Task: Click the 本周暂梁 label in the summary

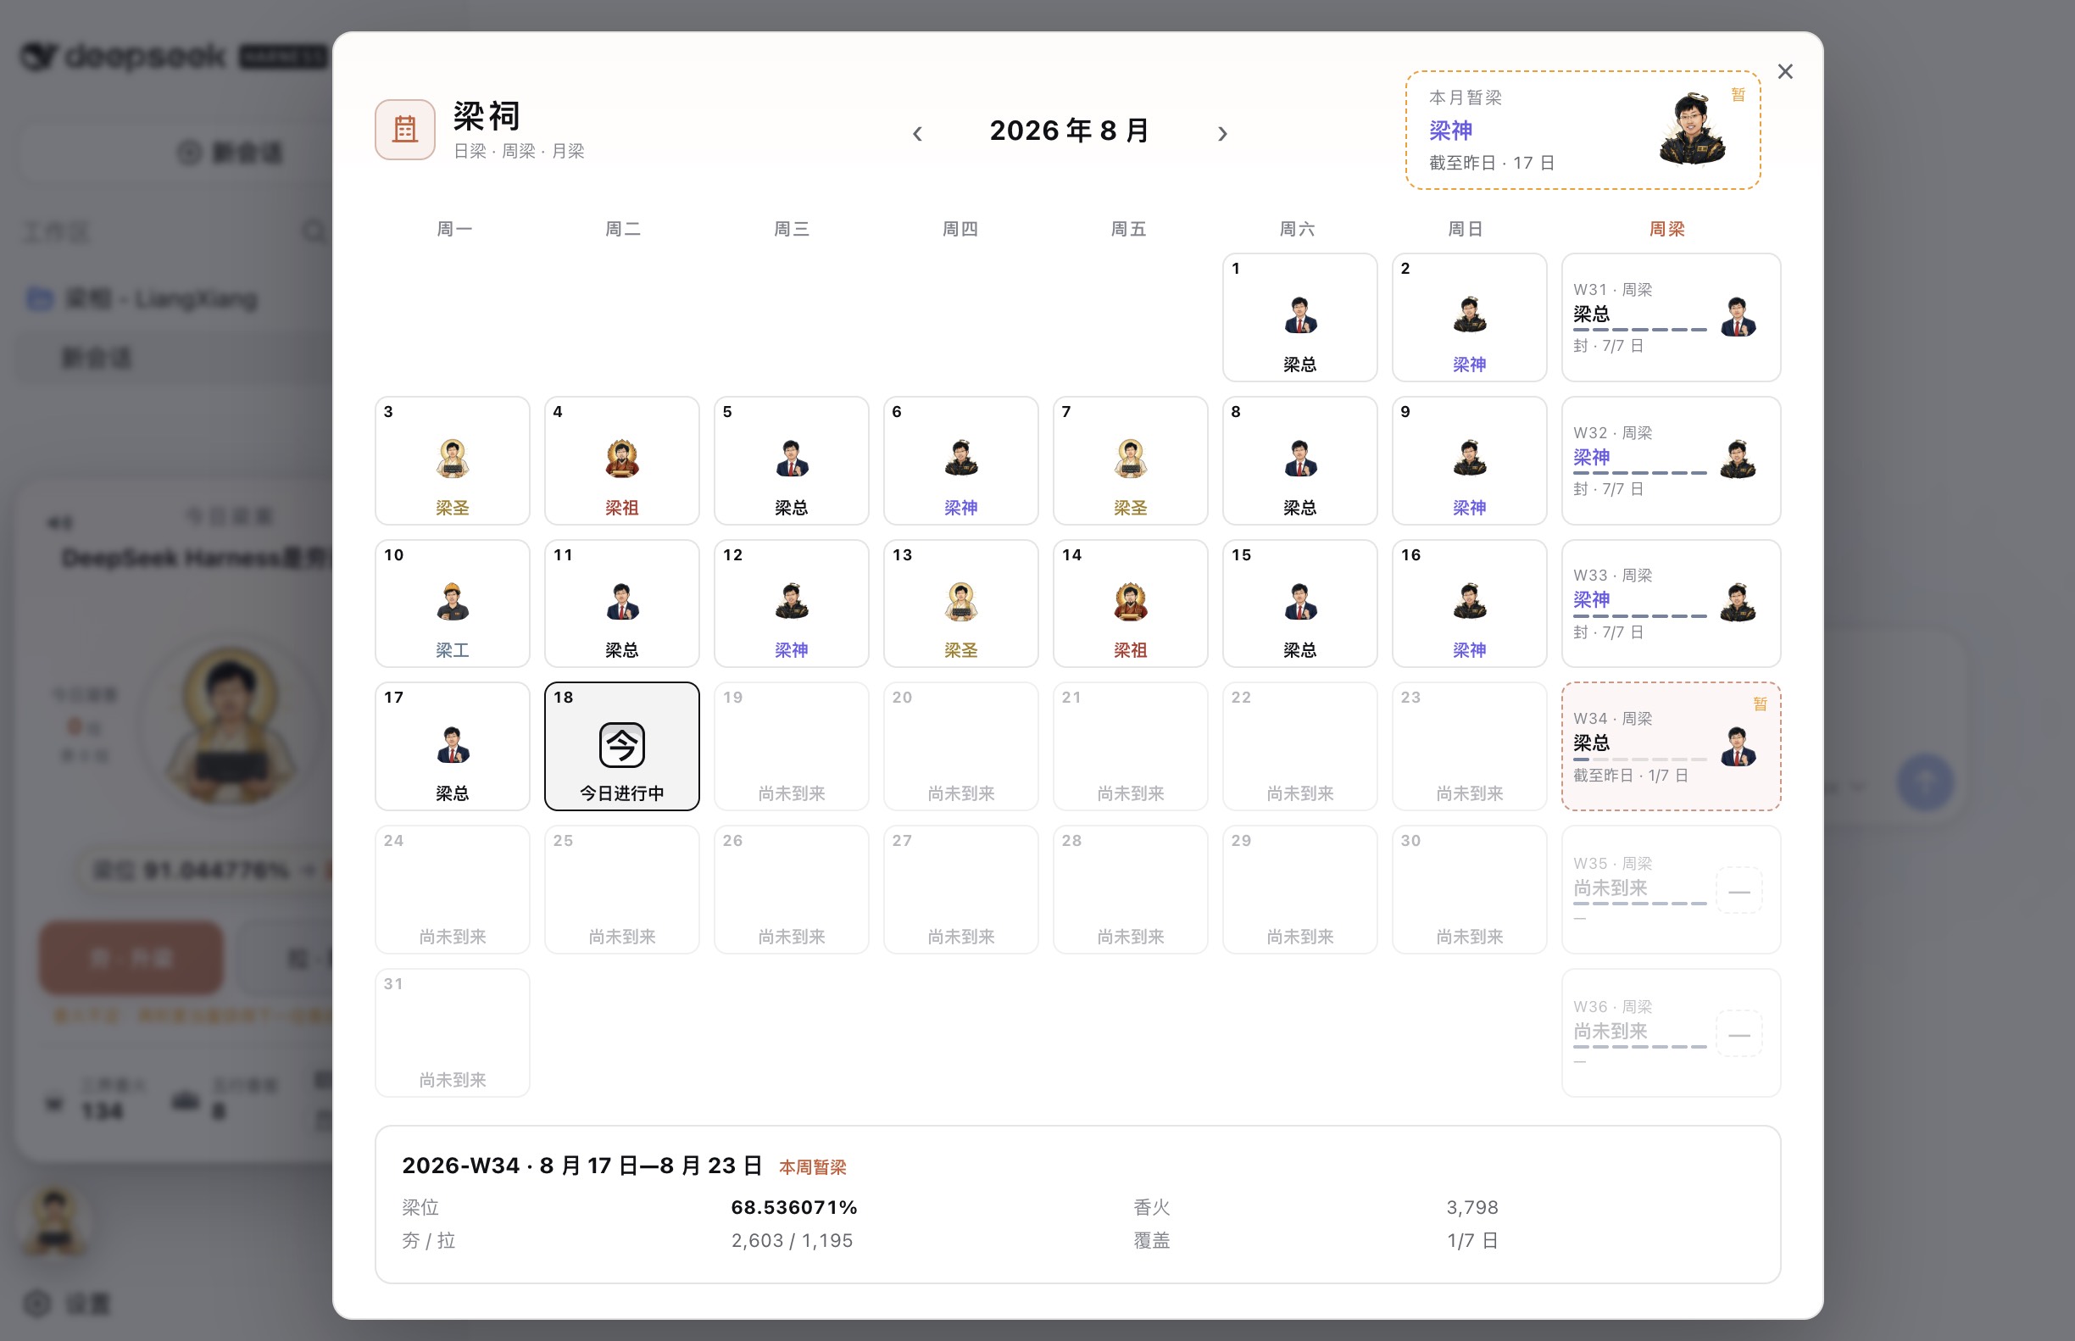Action: 812,1167
